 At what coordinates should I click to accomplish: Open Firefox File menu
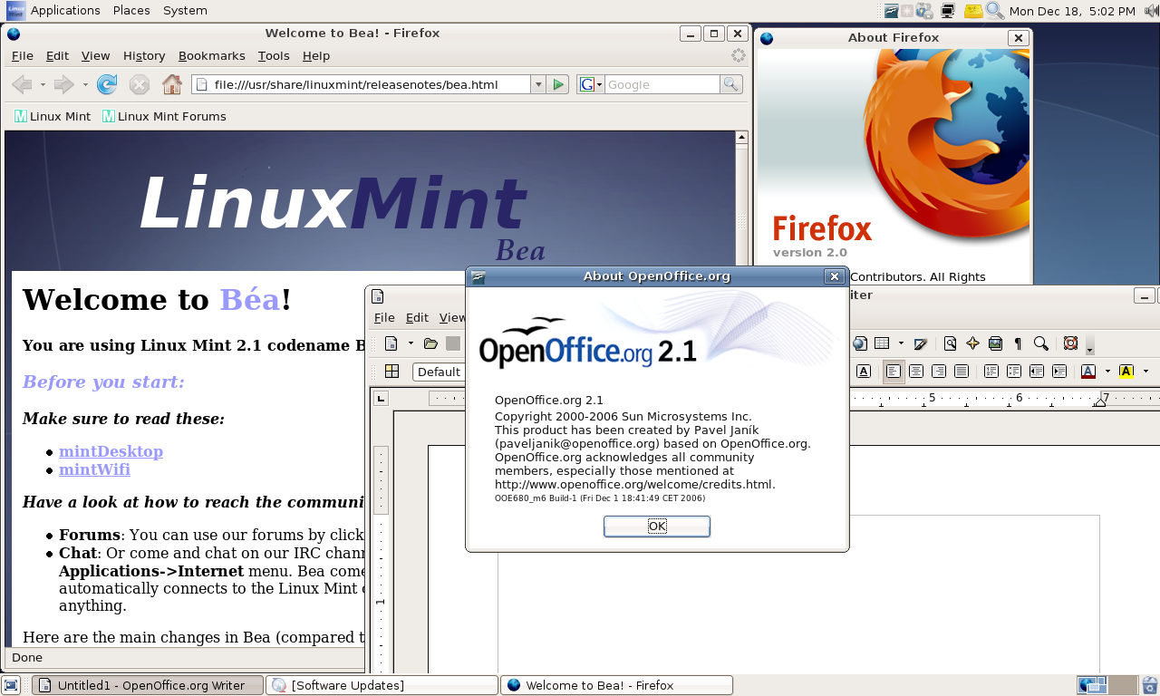pyautogui.click(x=22, y=55)
